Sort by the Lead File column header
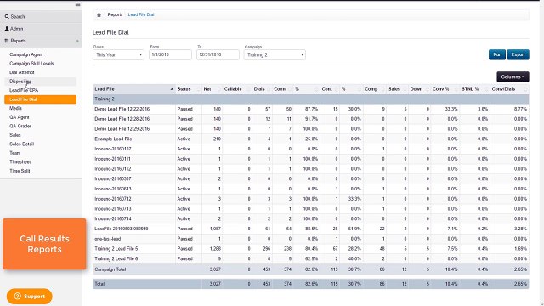 [134, 89]
